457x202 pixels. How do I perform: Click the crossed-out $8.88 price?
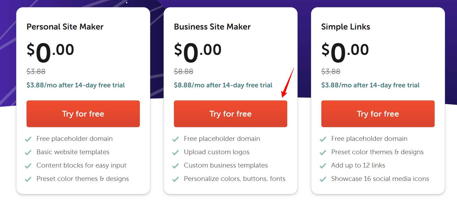(183, 72)
